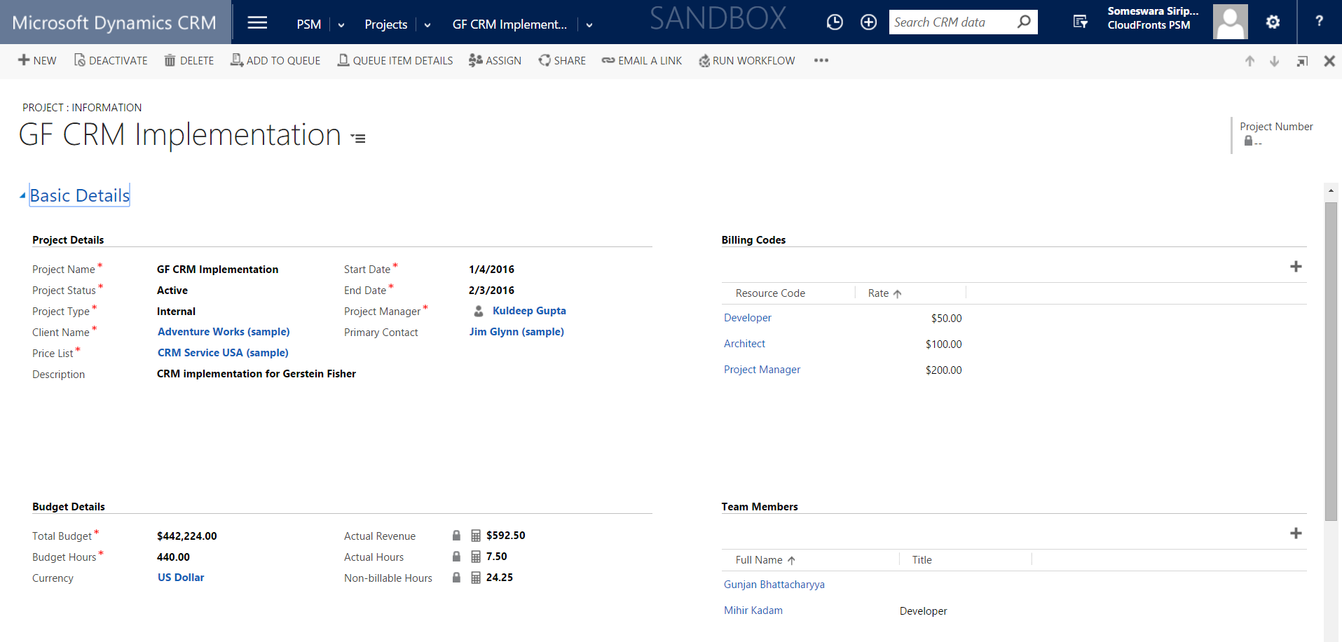Add a new Team Member

coord(1296,533)
